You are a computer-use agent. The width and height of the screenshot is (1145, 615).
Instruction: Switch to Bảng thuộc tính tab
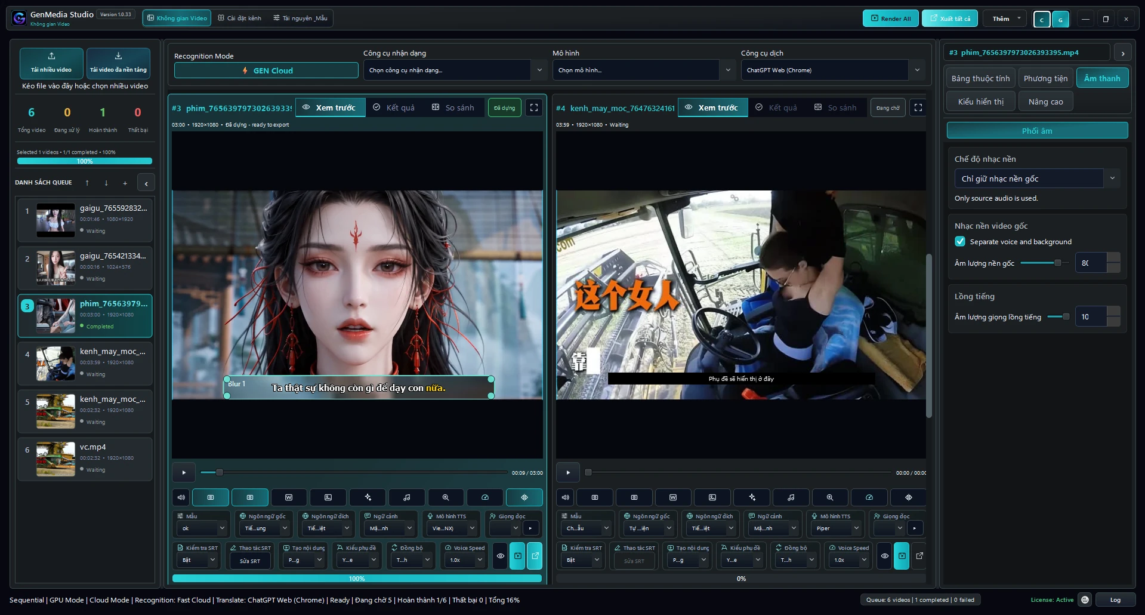tap(980, 78)
